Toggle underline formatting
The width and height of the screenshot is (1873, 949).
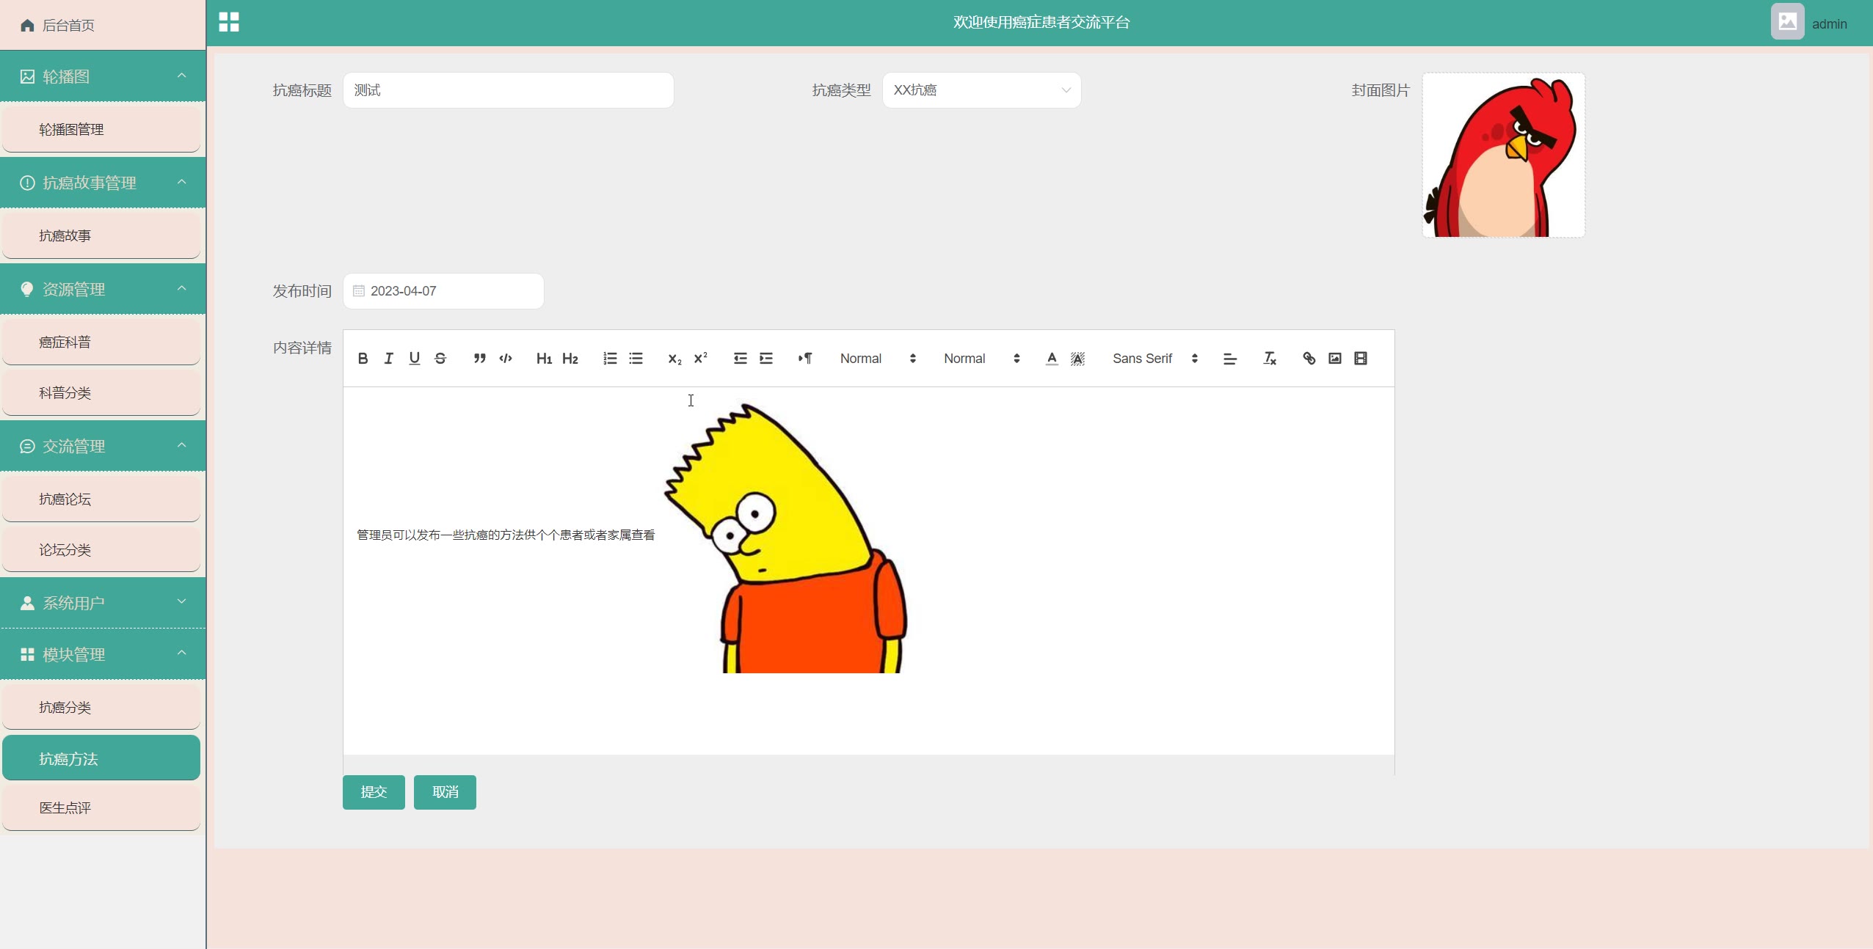(414, 359)
